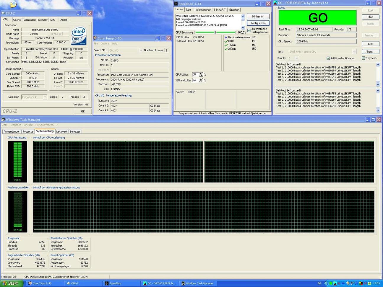
Task: Click the Stop button in ORTHOS
Action: coord(370,17)
